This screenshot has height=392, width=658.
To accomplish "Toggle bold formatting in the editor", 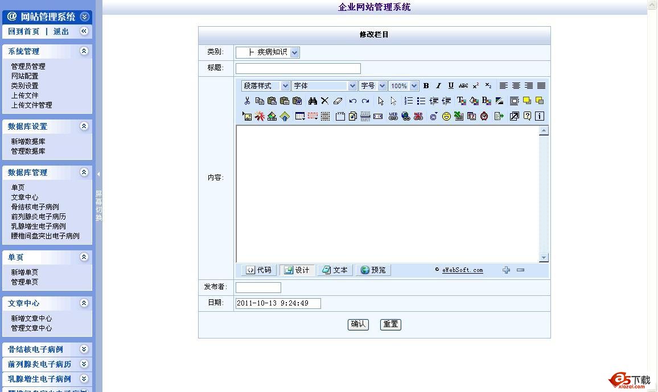I will (426, 86).
